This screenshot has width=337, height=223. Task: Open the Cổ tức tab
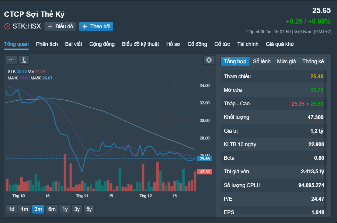click(x=222, y=44)
